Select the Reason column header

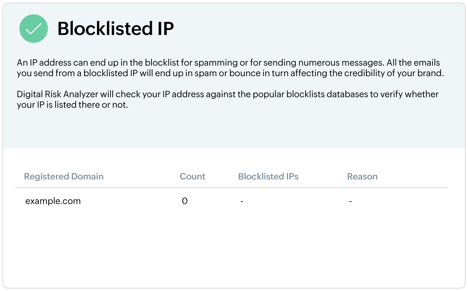coord(362,176)
